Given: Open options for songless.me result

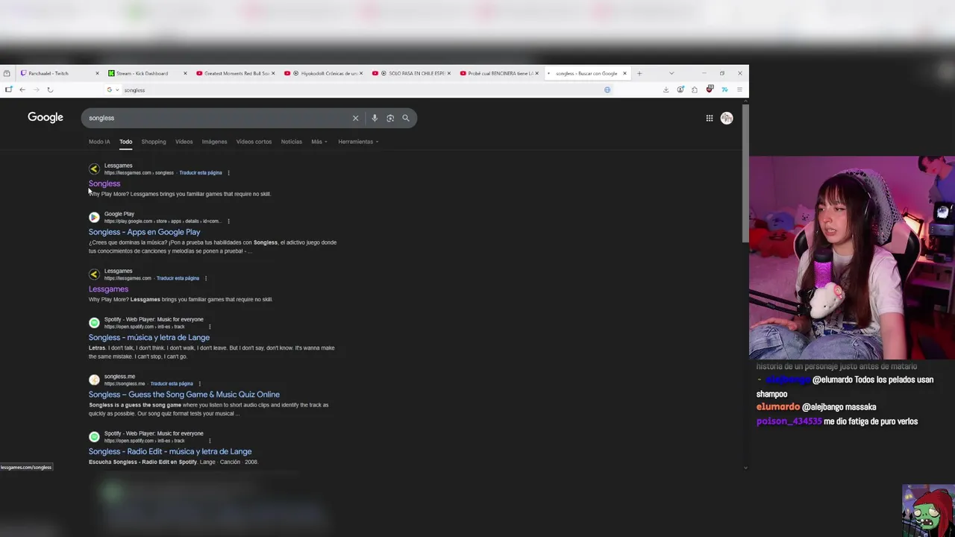Looking at the screenshot, I should pos(199,384).
